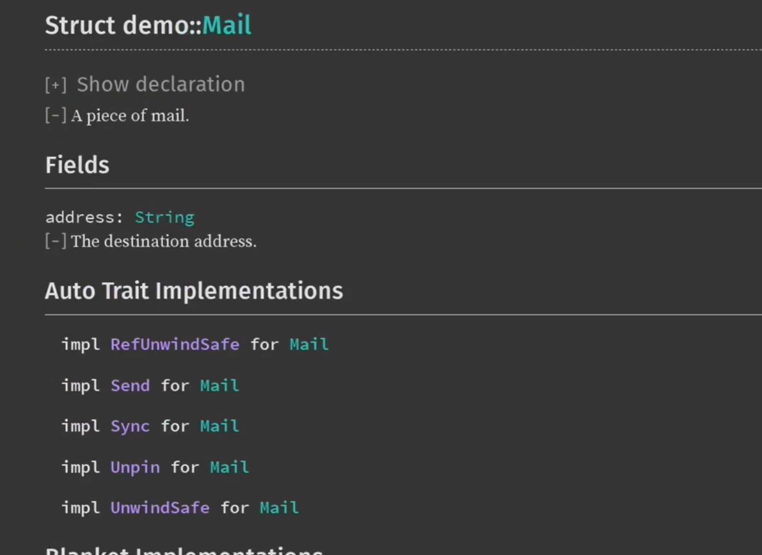
Task: Click Mail in the Unpin impl line
Action: click(x=229, y=467)
